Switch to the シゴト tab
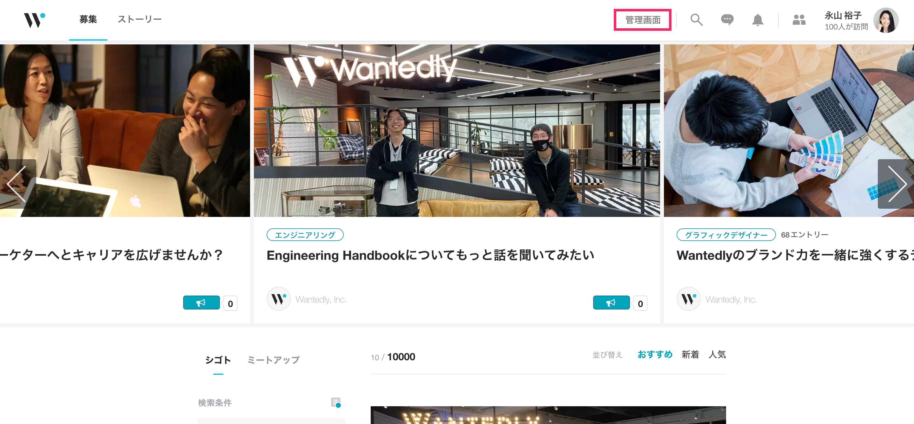This screenshot has height=424, width=914. [218, 360]
